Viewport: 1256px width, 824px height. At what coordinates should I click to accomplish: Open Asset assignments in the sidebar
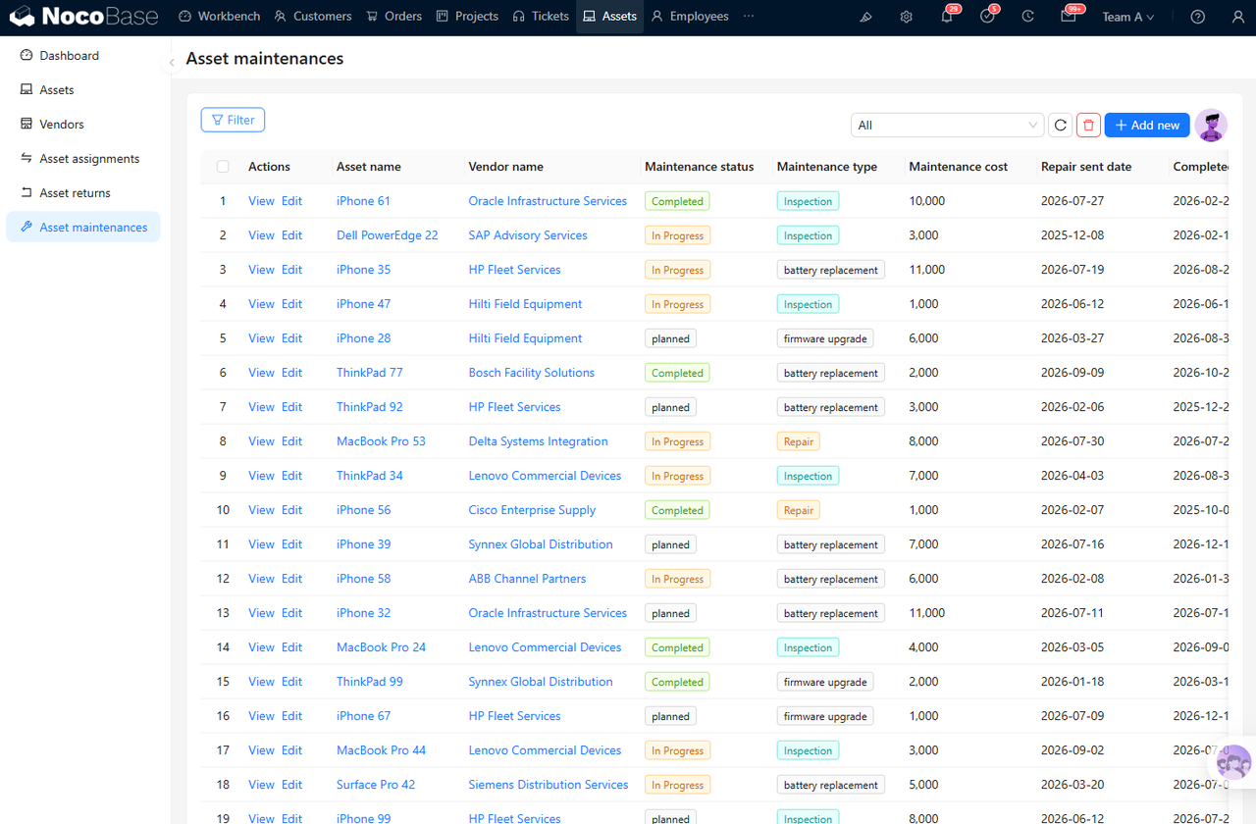pyautogui.click(x=83, y=159)
